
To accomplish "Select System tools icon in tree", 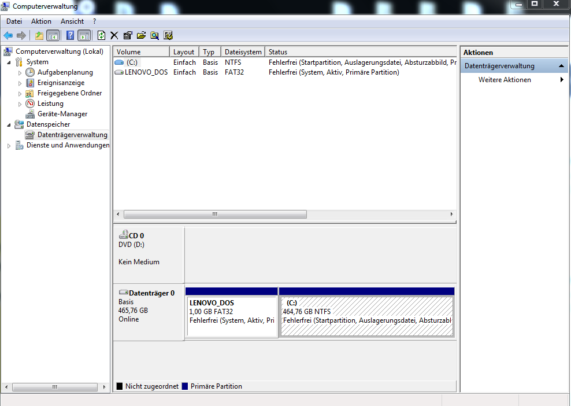I will coord(19,62).
